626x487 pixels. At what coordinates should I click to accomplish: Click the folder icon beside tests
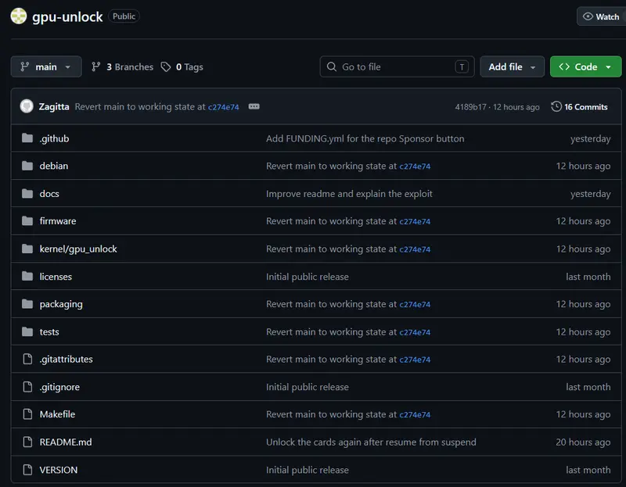click(27, 331)
